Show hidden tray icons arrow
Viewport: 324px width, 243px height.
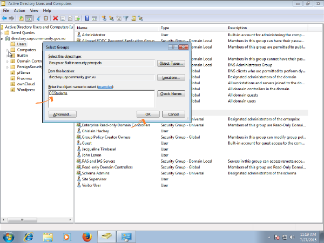tap(269, 237)
